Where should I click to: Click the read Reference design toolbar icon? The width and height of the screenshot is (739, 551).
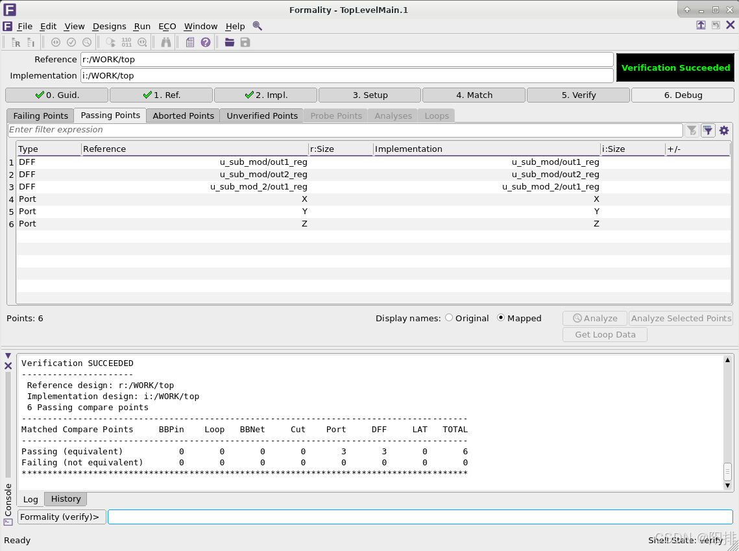[x=16, y=42]
